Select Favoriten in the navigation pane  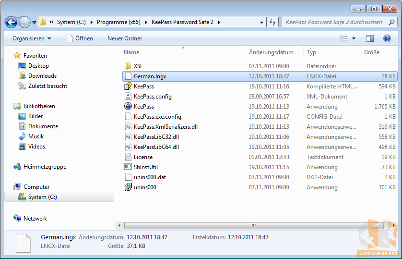click(35, 56)
